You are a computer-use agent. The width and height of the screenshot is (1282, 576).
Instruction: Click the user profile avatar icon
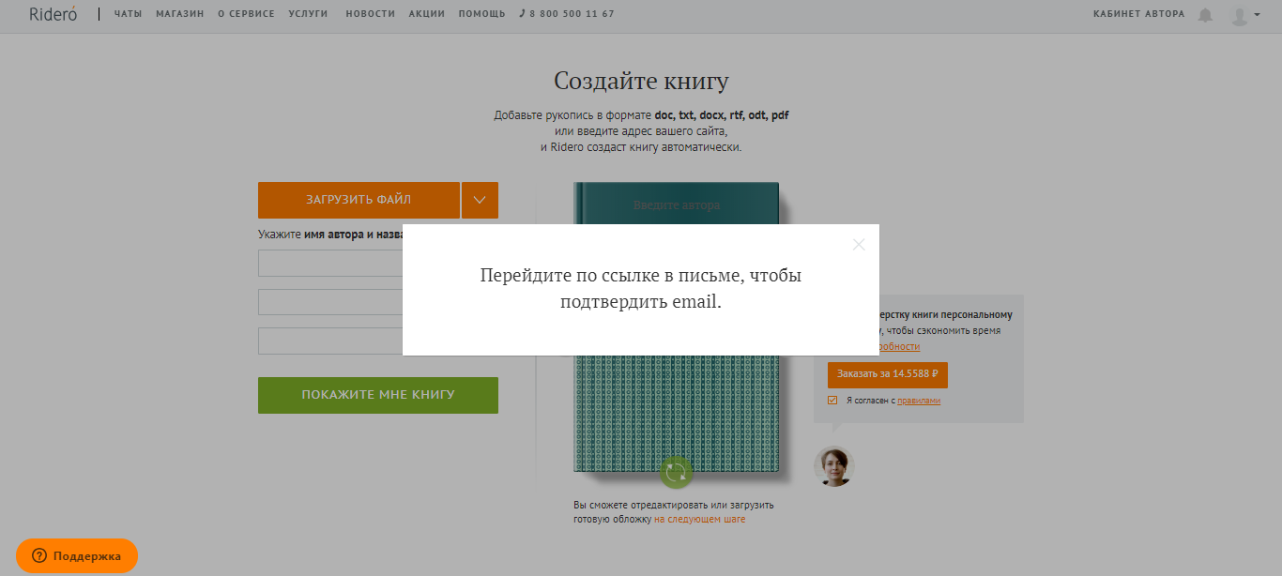click(1239, 15)
